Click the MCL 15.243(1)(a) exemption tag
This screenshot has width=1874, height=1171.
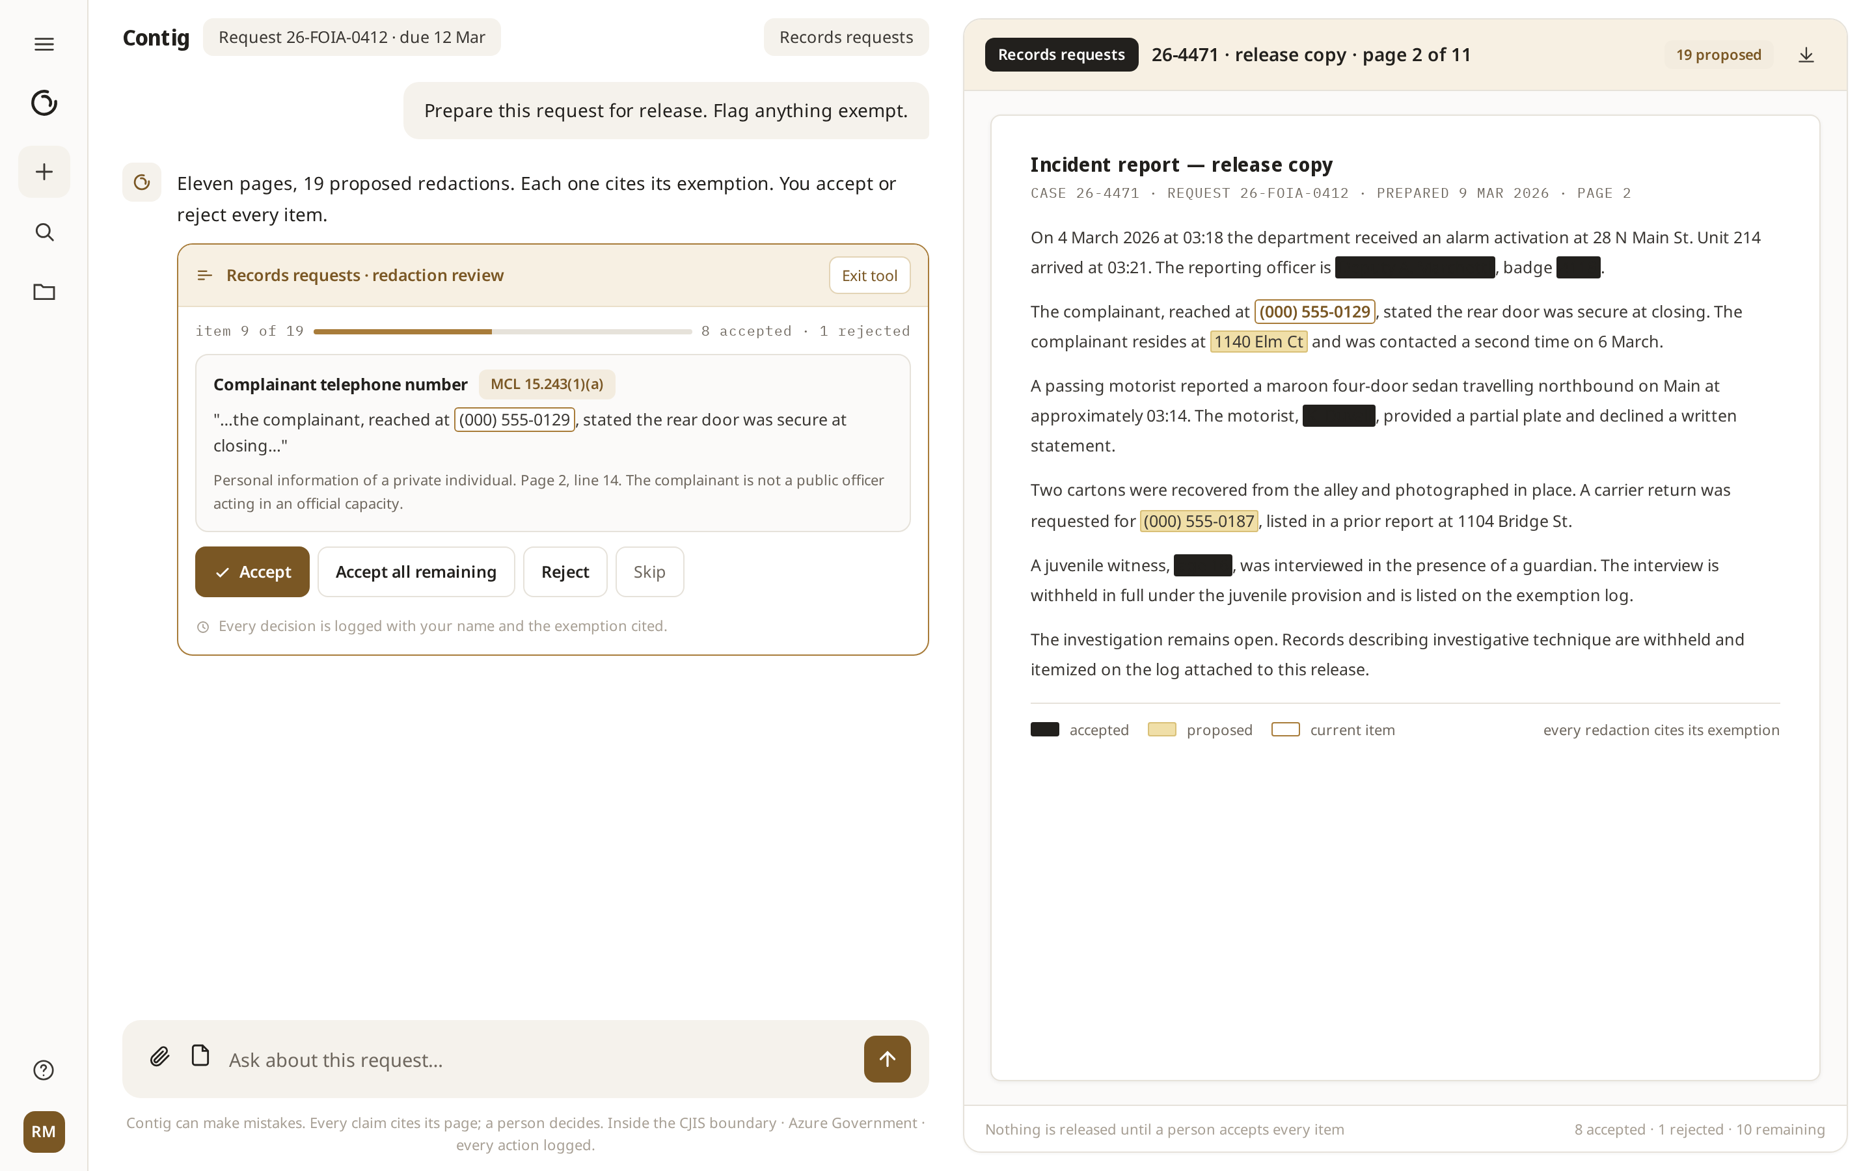pos(547,384)
